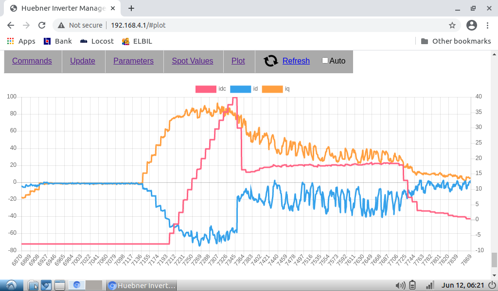This screenshot has width=498, height=291.
Task: Click the orange iq legend swatch
Action: pos(272,89)
